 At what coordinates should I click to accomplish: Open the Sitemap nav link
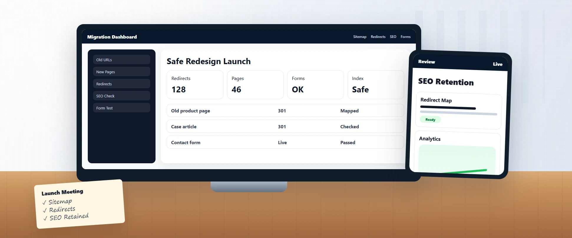(x=360, y=37)
